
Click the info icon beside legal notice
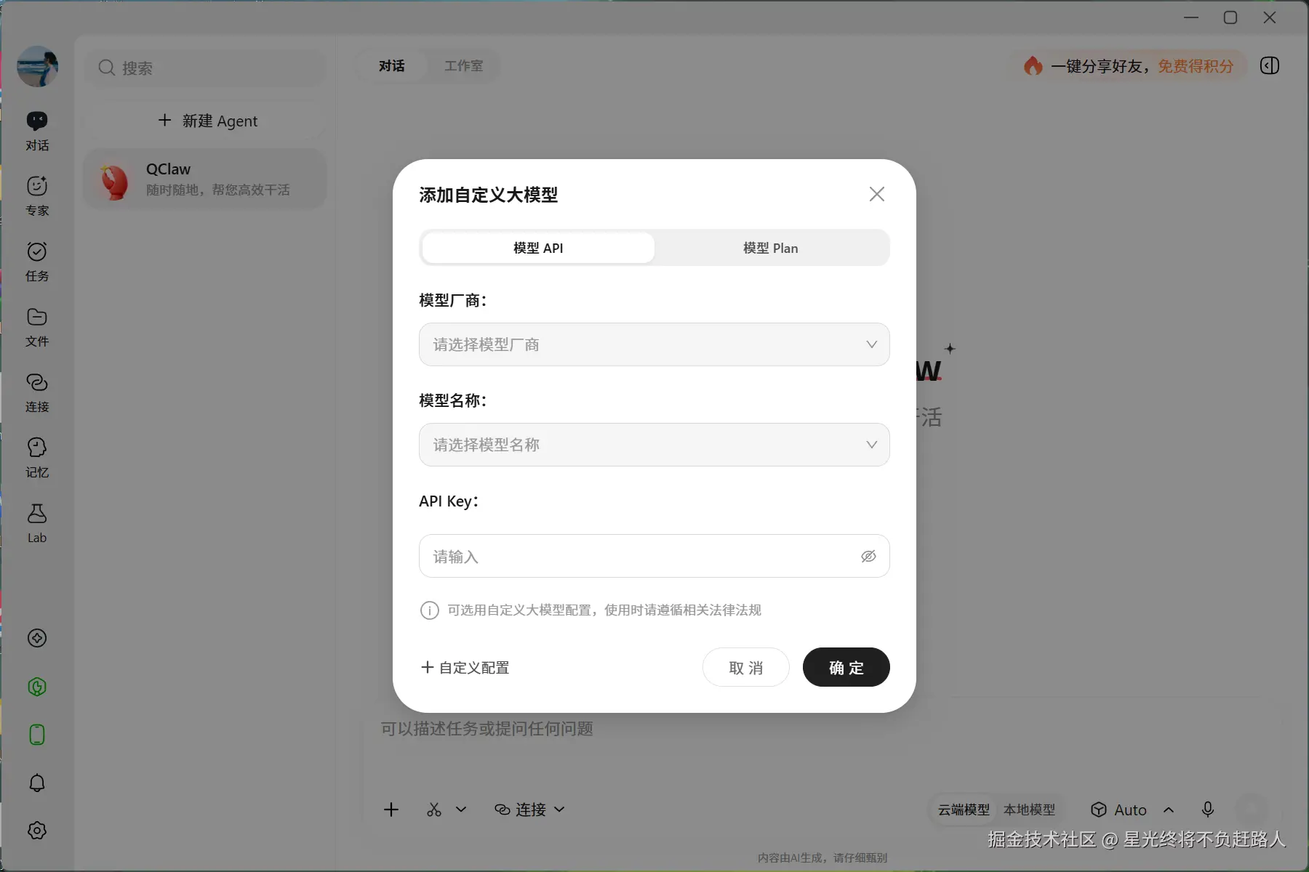click(x=430, y=610)
